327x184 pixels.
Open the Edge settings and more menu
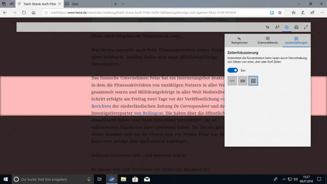click(x=322, y=13)
